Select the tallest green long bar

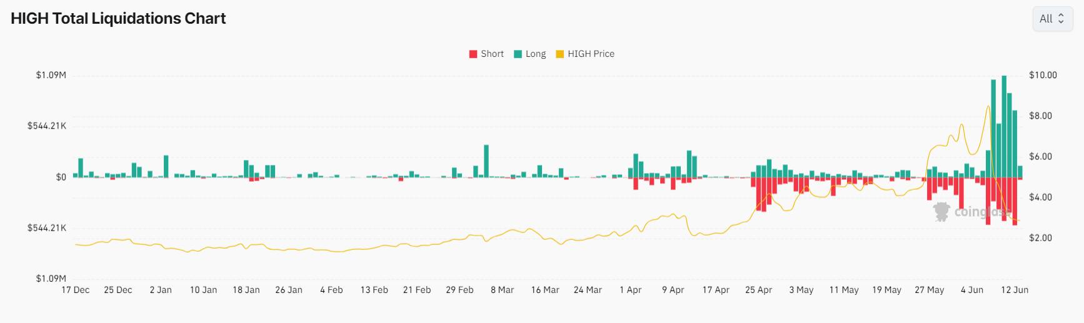coord(1004,127)
